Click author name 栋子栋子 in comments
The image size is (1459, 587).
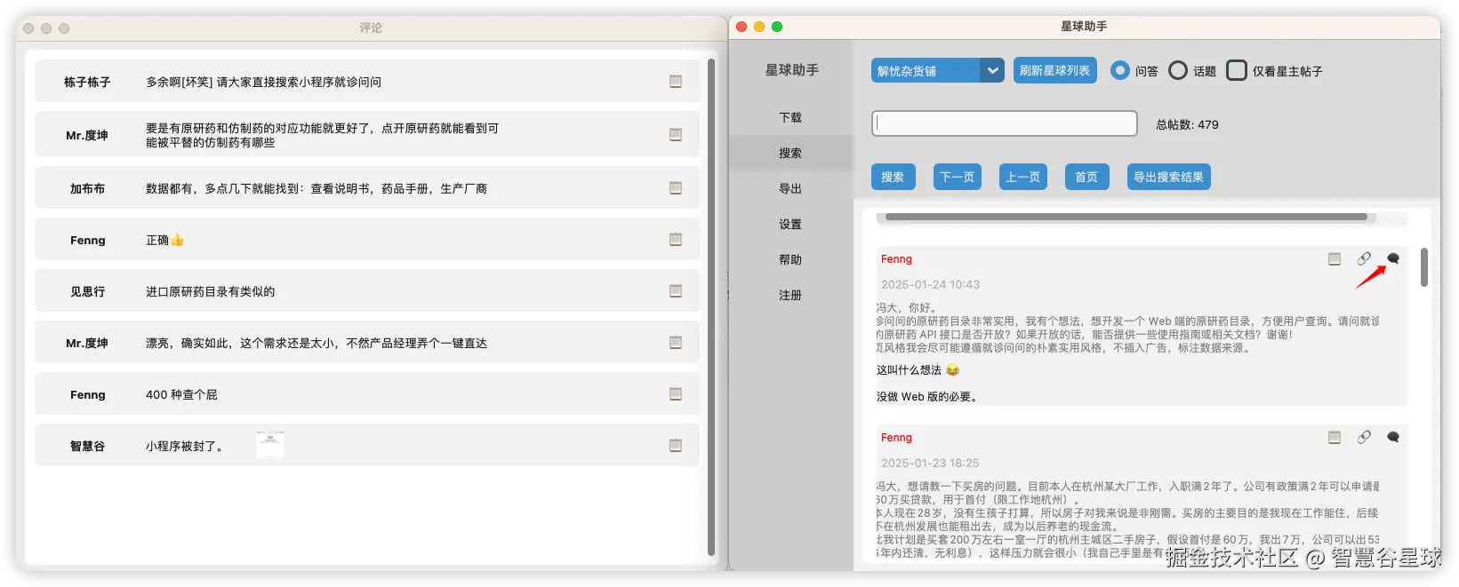(x=87, y=82)
